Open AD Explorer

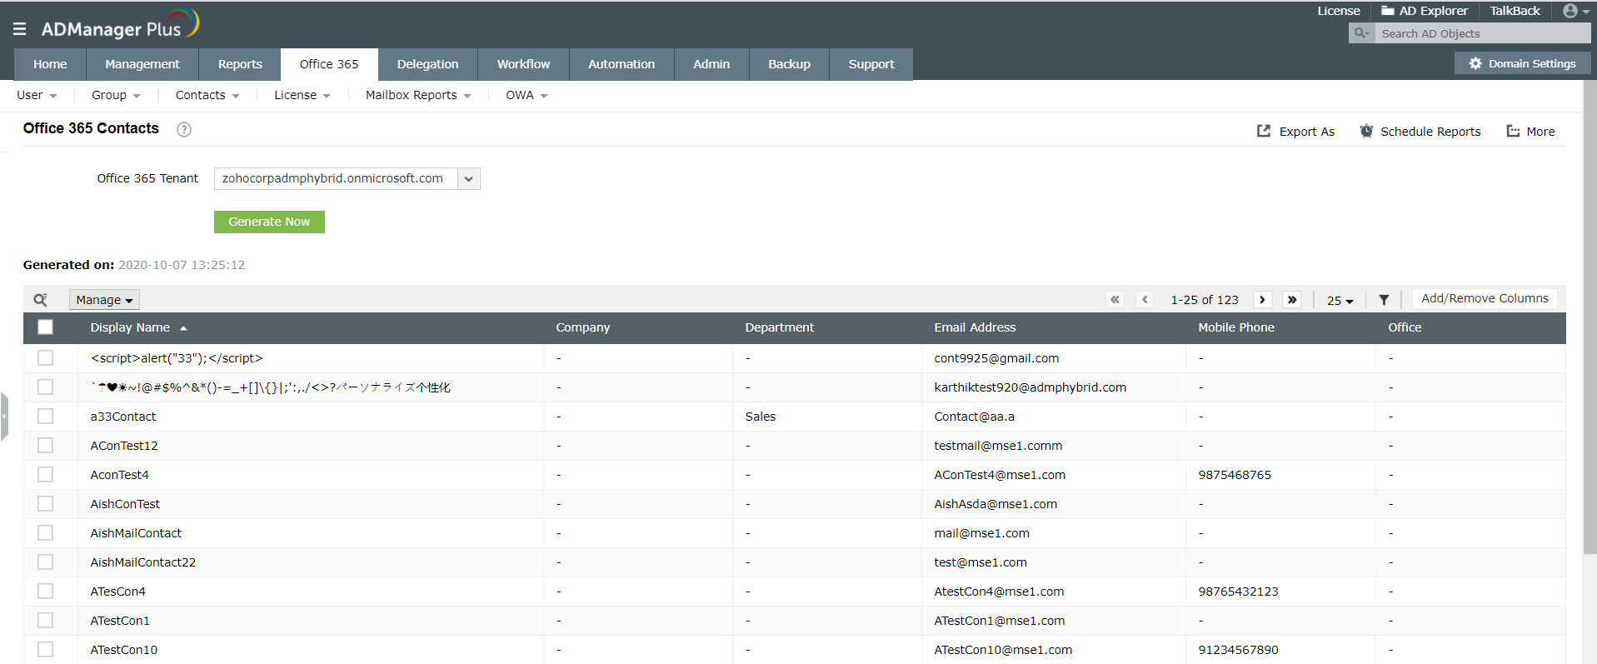coord(1425,11)
